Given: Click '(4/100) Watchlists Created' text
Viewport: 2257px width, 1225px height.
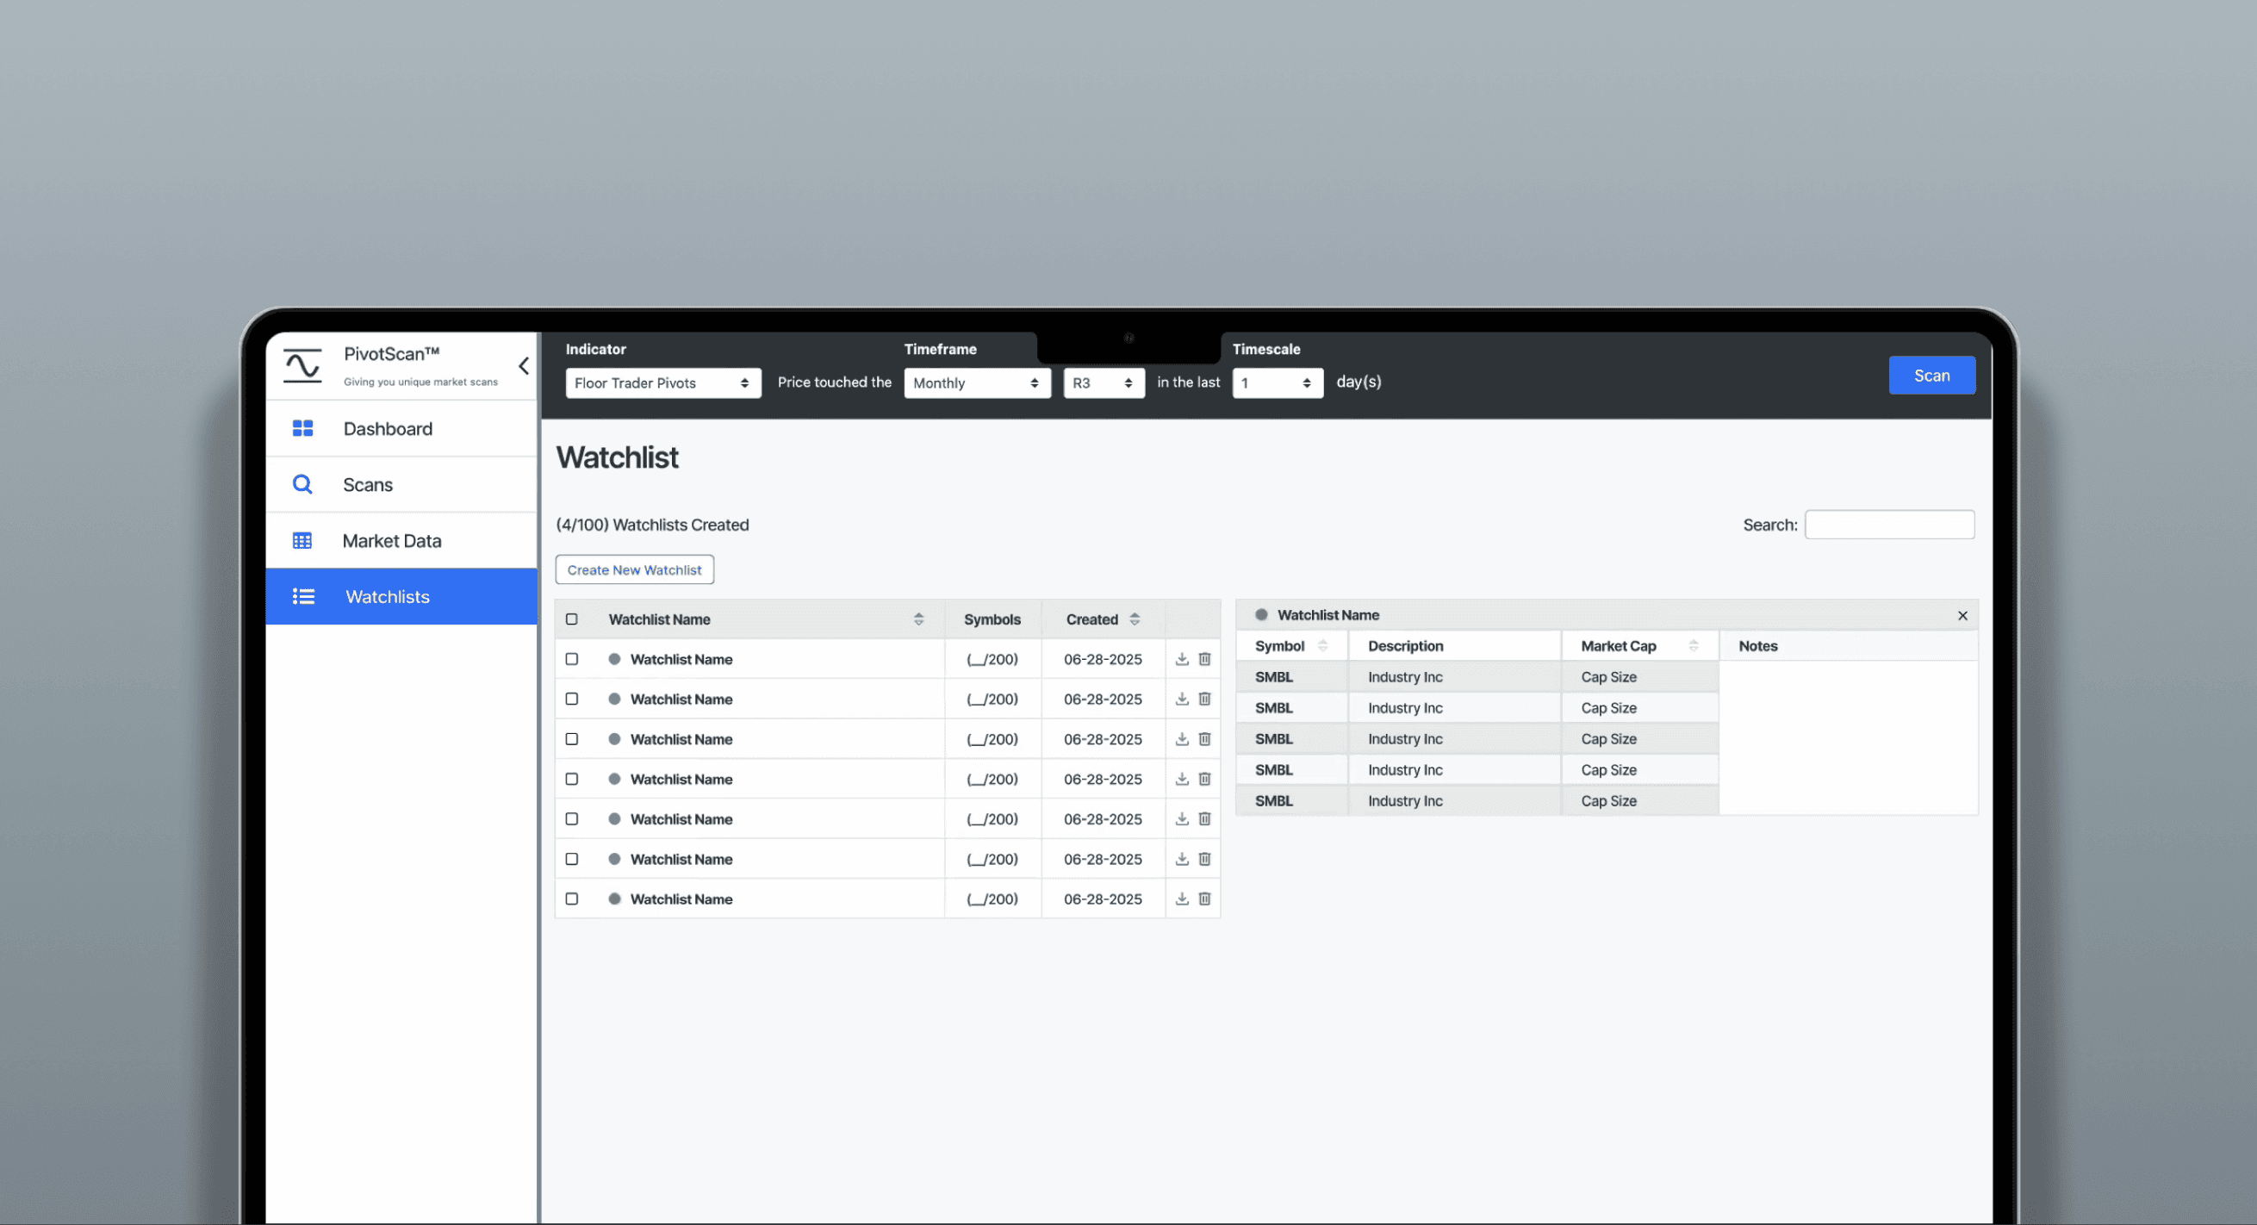Looking at the screenshot, I should coord(653,525).
